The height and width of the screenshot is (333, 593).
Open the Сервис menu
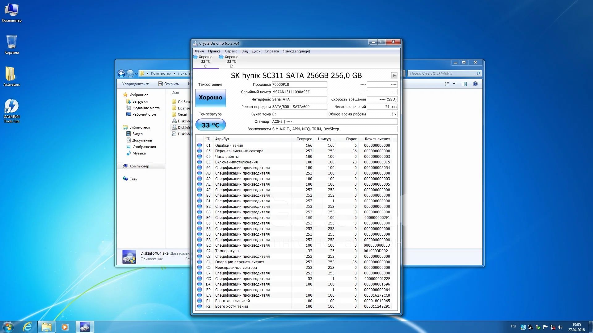click(231, 51)
